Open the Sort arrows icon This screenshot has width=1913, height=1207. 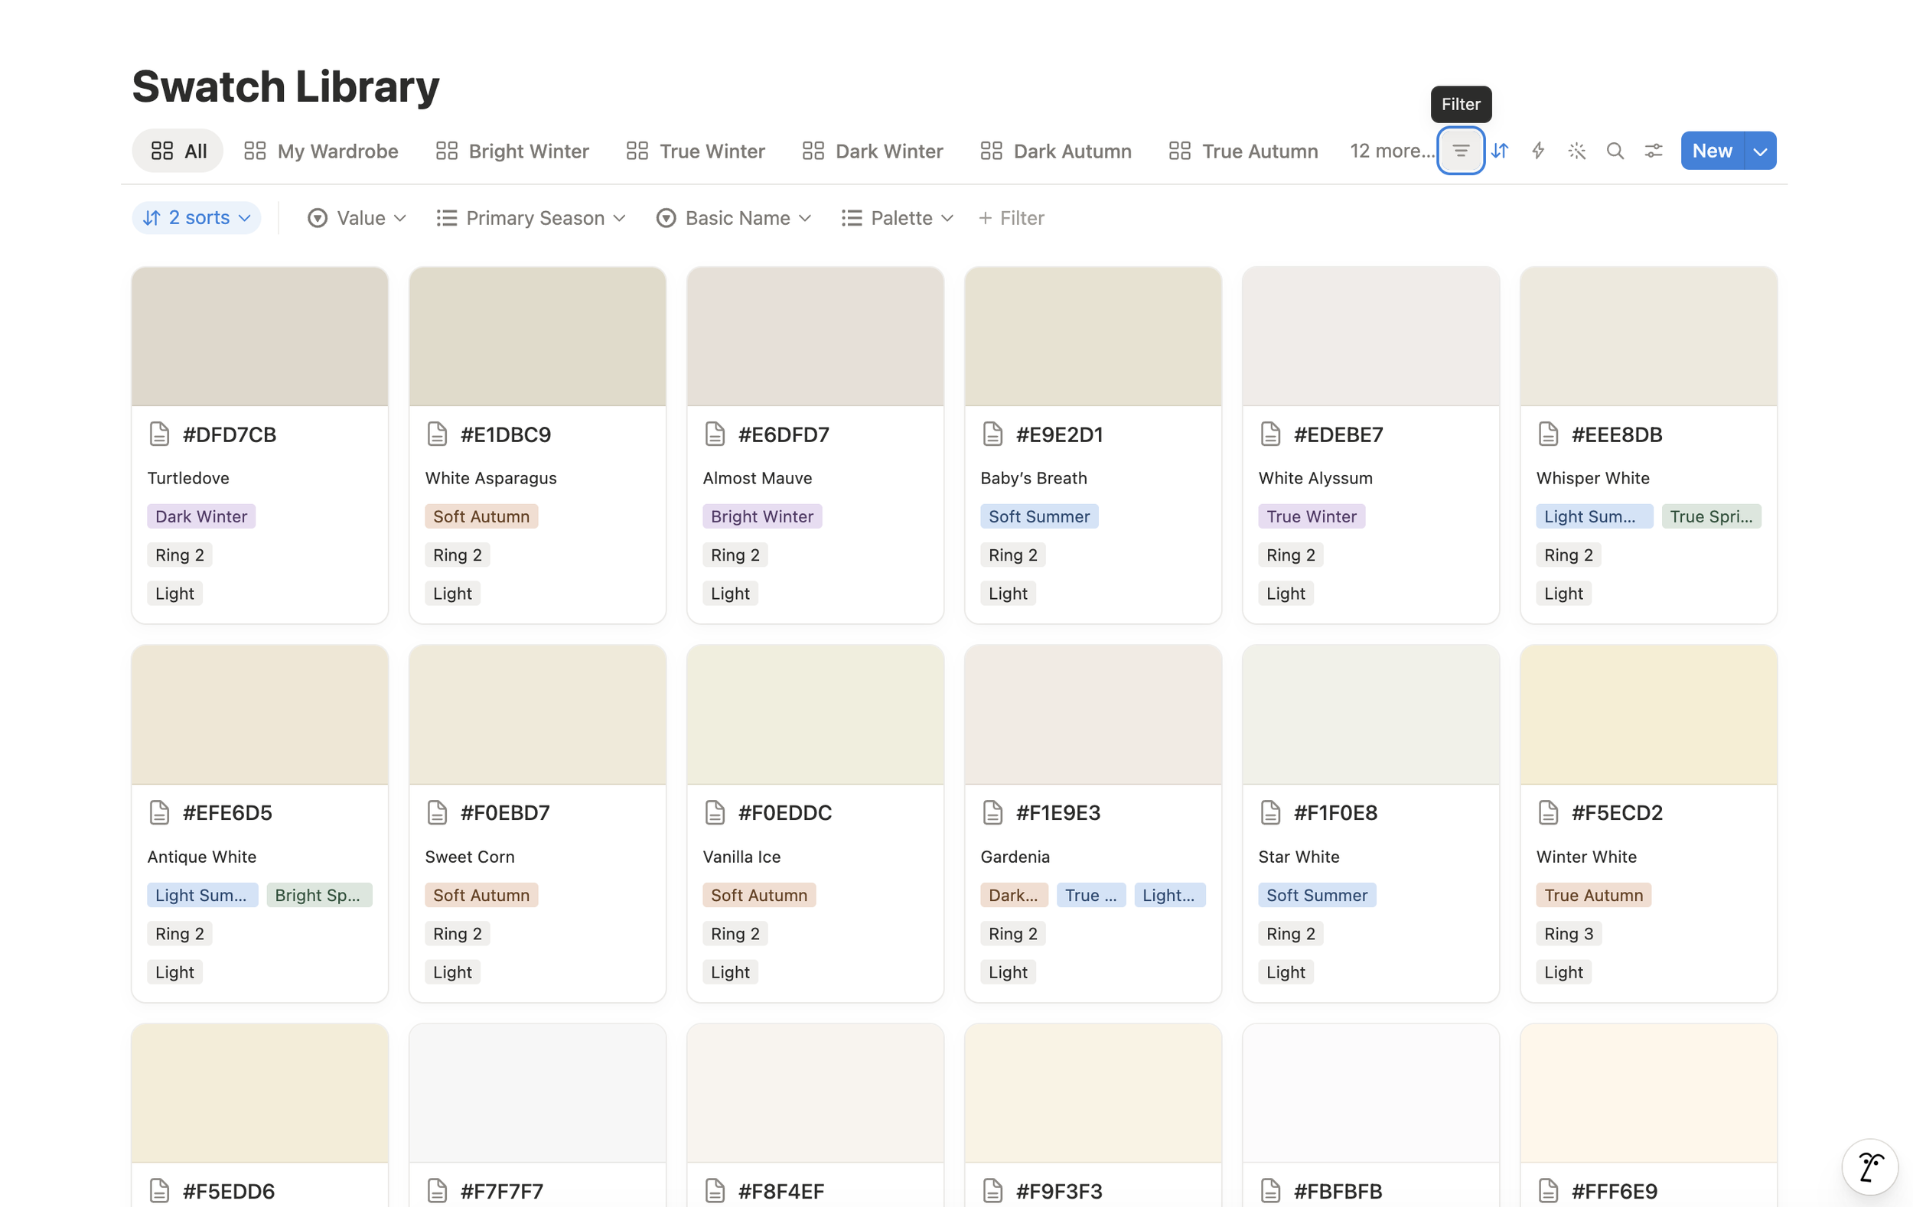pos(1500,151)
